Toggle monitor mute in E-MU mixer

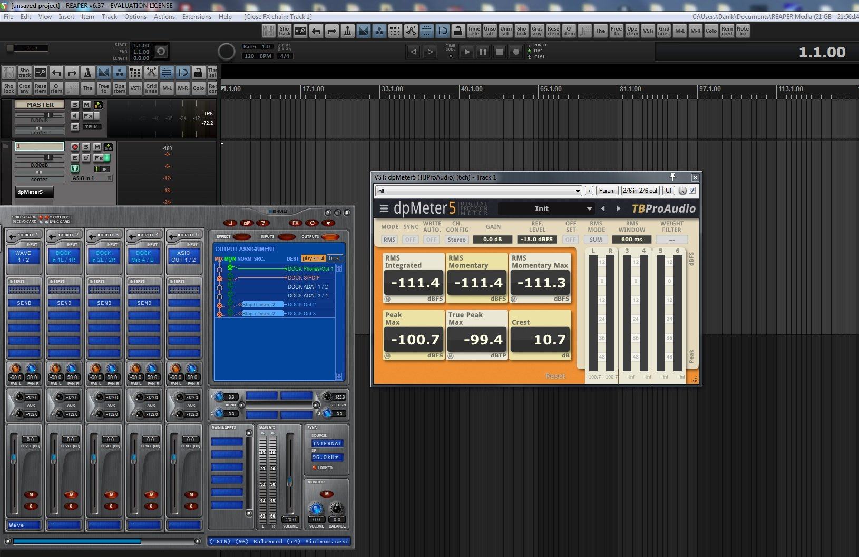(326, 494)
